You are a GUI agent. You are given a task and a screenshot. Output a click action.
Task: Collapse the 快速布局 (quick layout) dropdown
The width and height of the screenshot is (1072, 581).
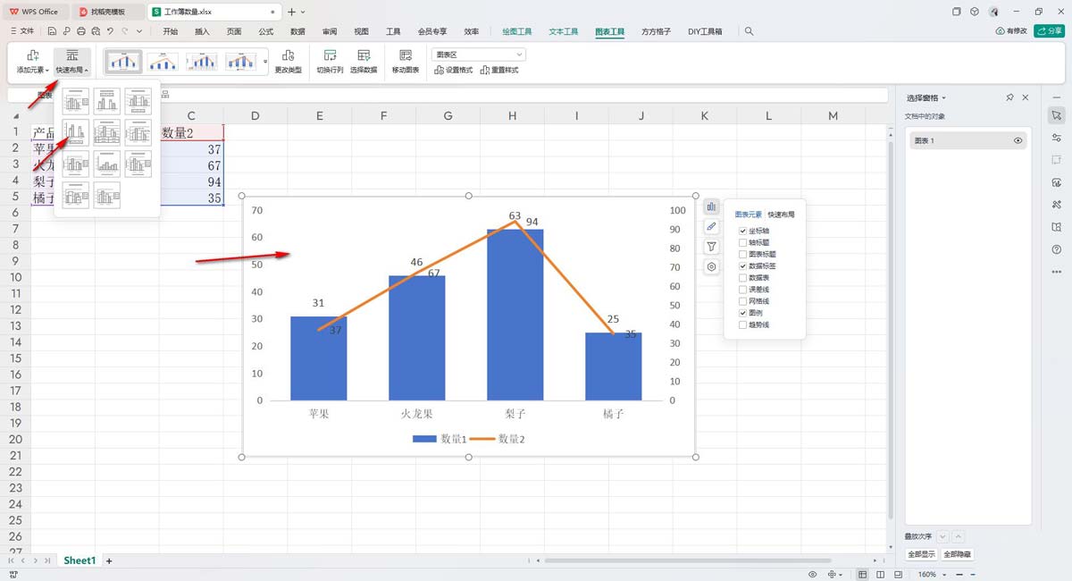click(72, 61)
